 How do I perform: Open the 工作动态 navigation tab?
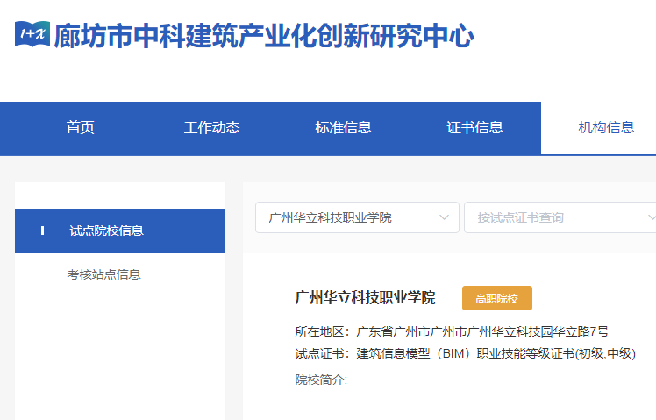(x=211, y=128)
